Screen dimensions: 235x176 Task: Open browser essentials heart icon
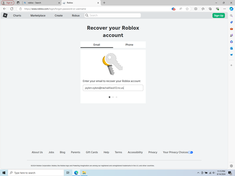217,9
